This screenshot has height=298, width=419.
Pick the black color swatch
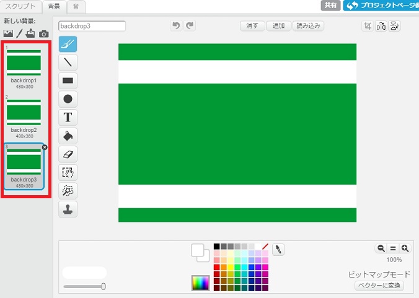pos(217,246)
